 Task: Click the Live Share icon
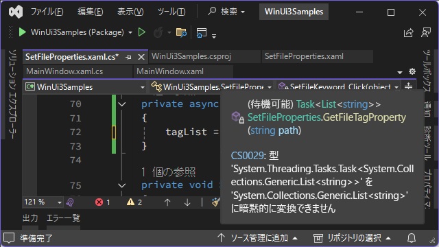(x=409, y=32)
